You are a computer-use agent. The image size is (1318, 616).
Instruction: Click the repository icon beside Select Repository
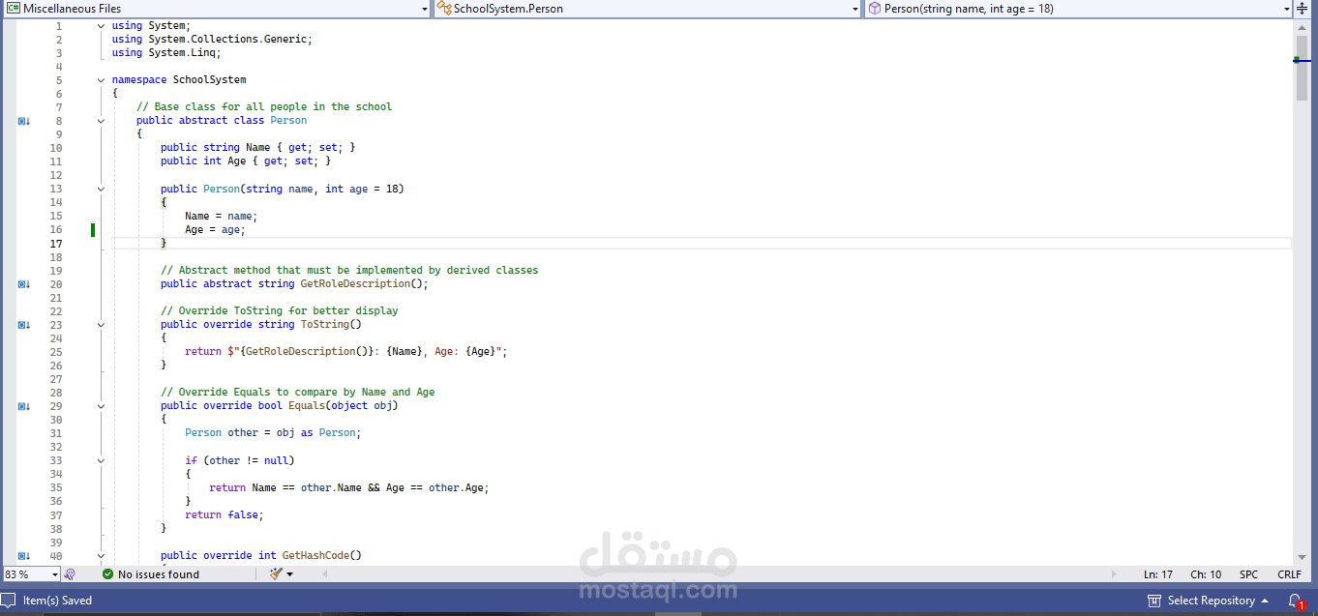click(1153, 601)
